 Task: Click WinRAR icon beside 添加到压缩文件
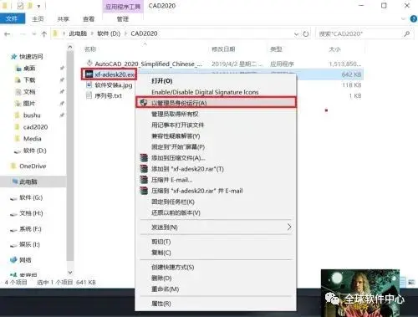pos(144,158)
